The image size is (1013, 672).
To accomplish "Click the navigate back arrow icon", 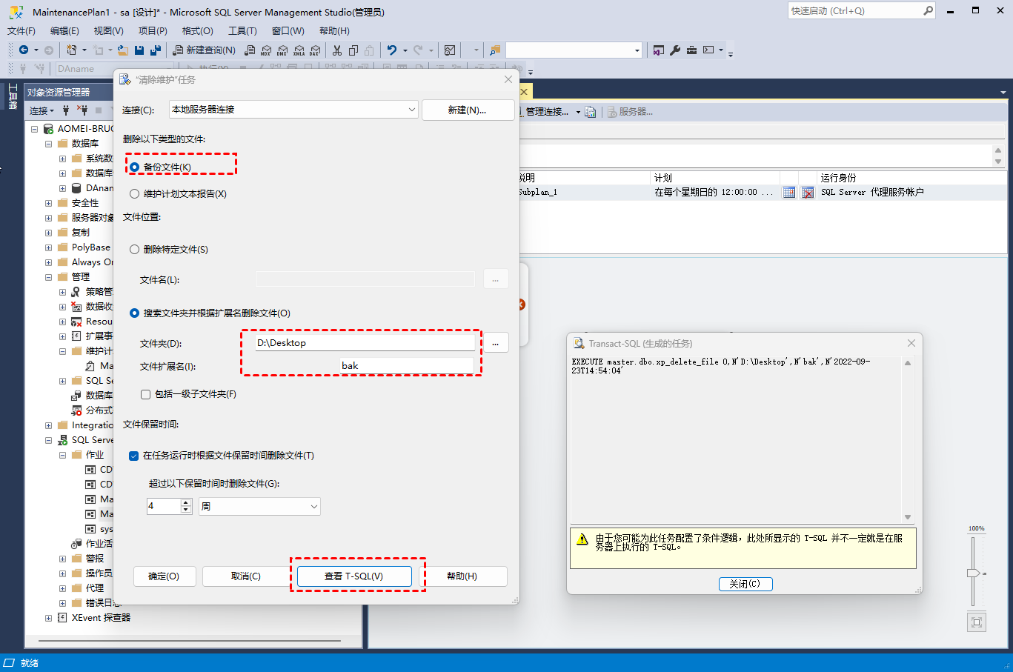I will 24,50.
